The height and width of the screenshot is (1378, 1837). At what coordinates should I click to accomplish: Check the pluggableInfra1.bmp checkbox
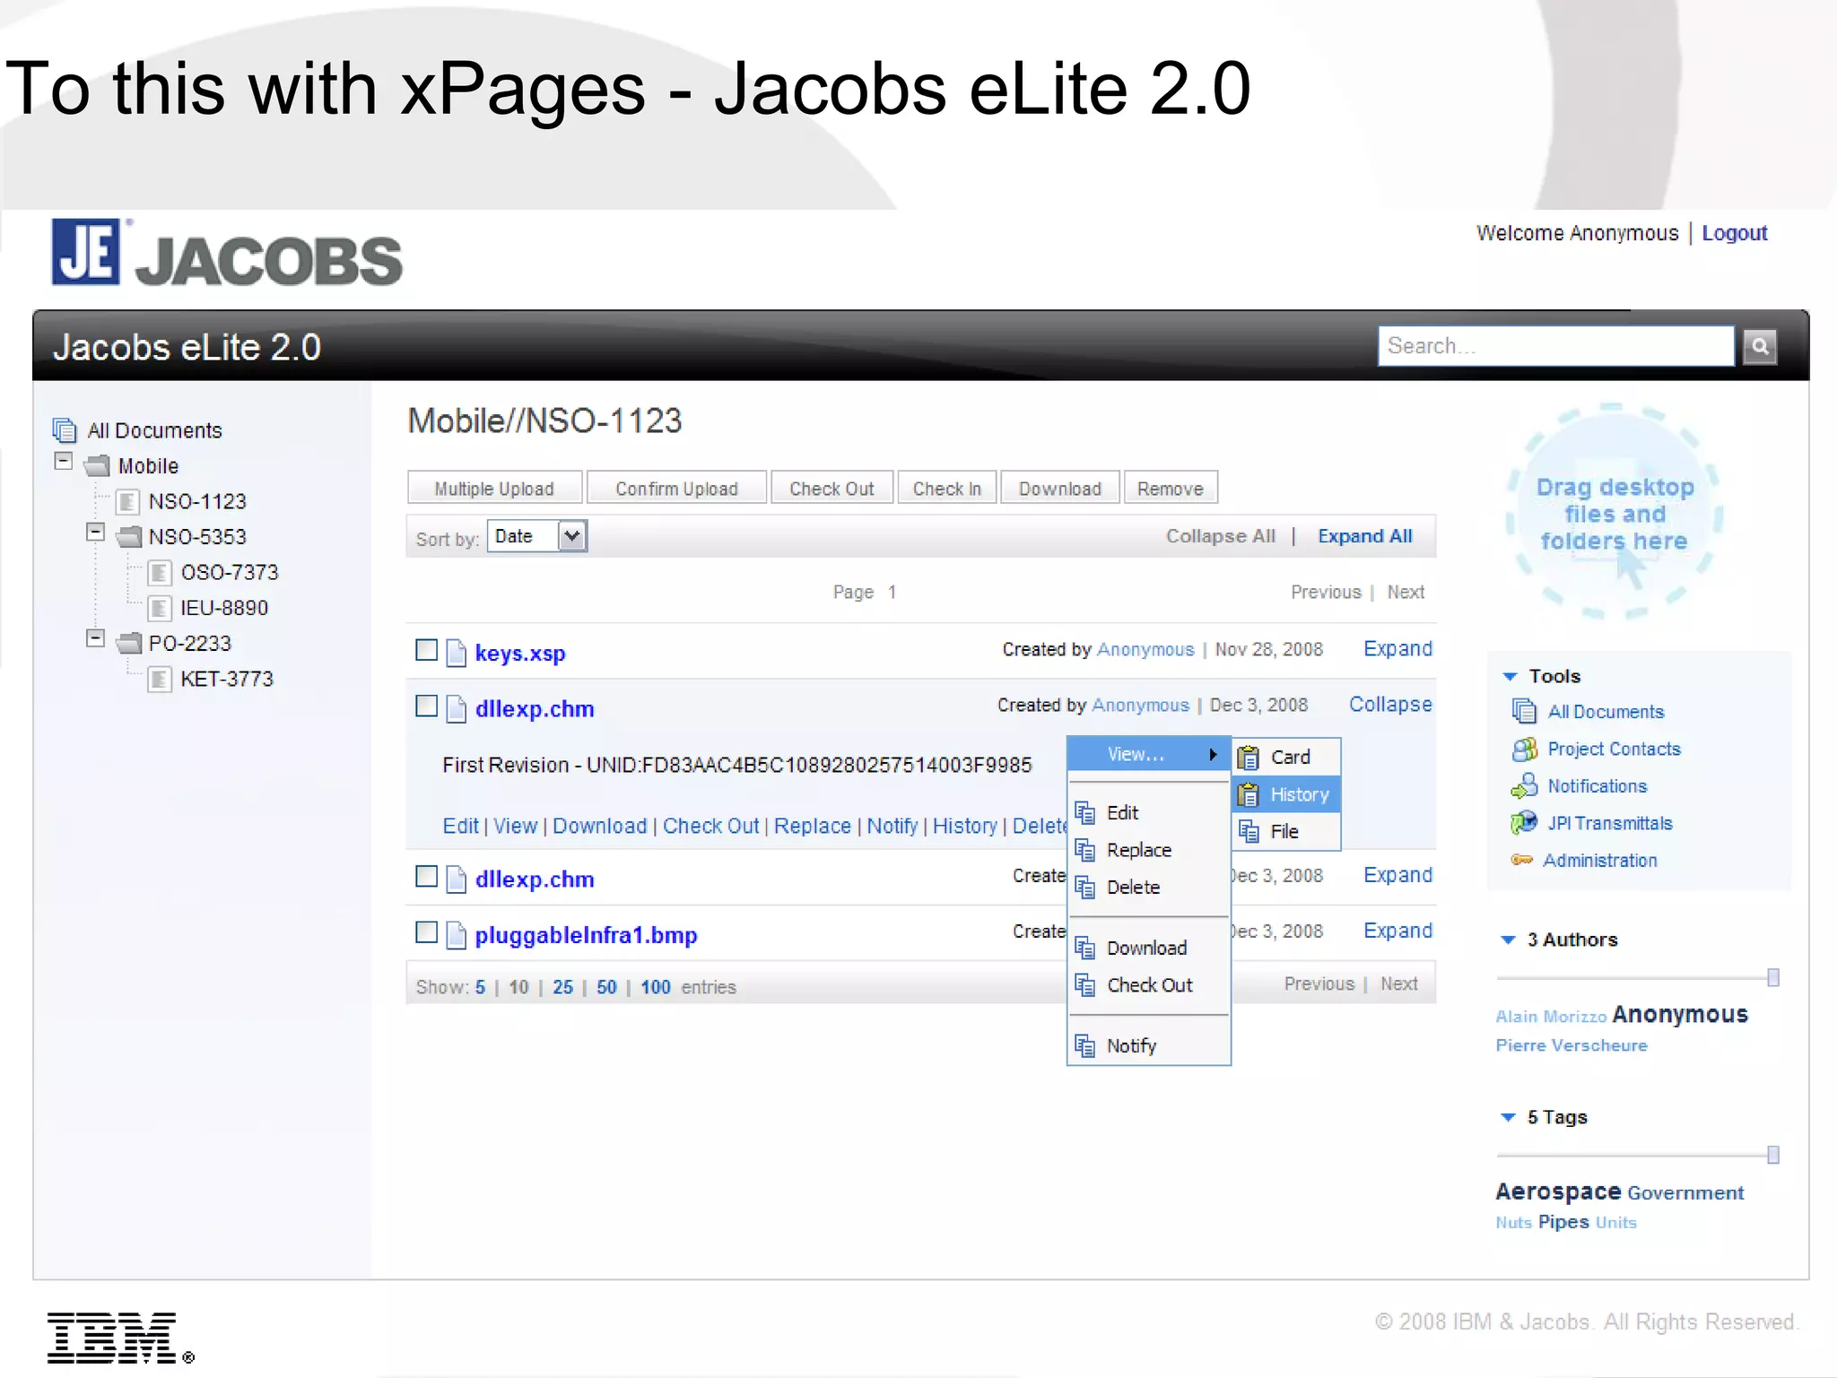427,932
